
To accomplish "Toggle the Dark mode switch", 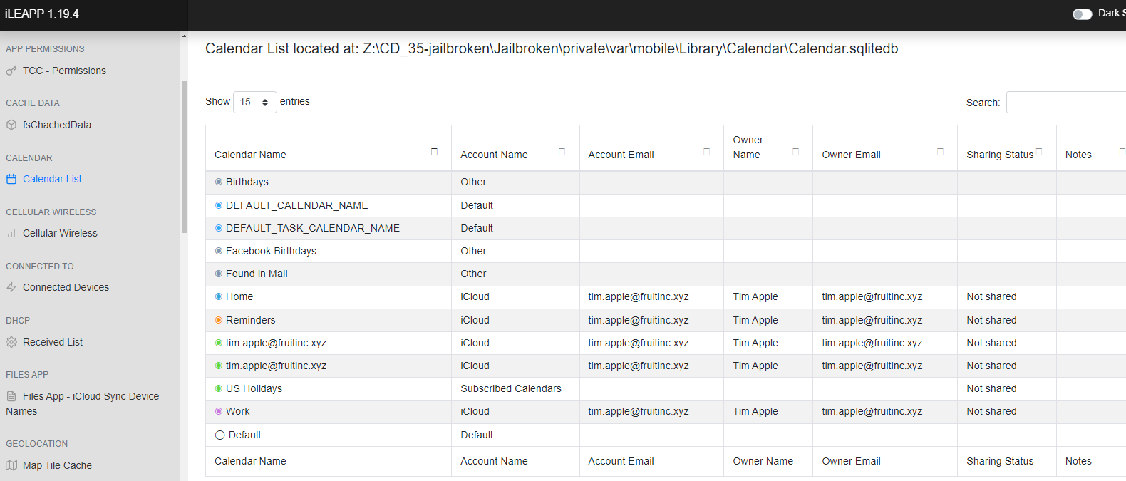I will 1082,14.
